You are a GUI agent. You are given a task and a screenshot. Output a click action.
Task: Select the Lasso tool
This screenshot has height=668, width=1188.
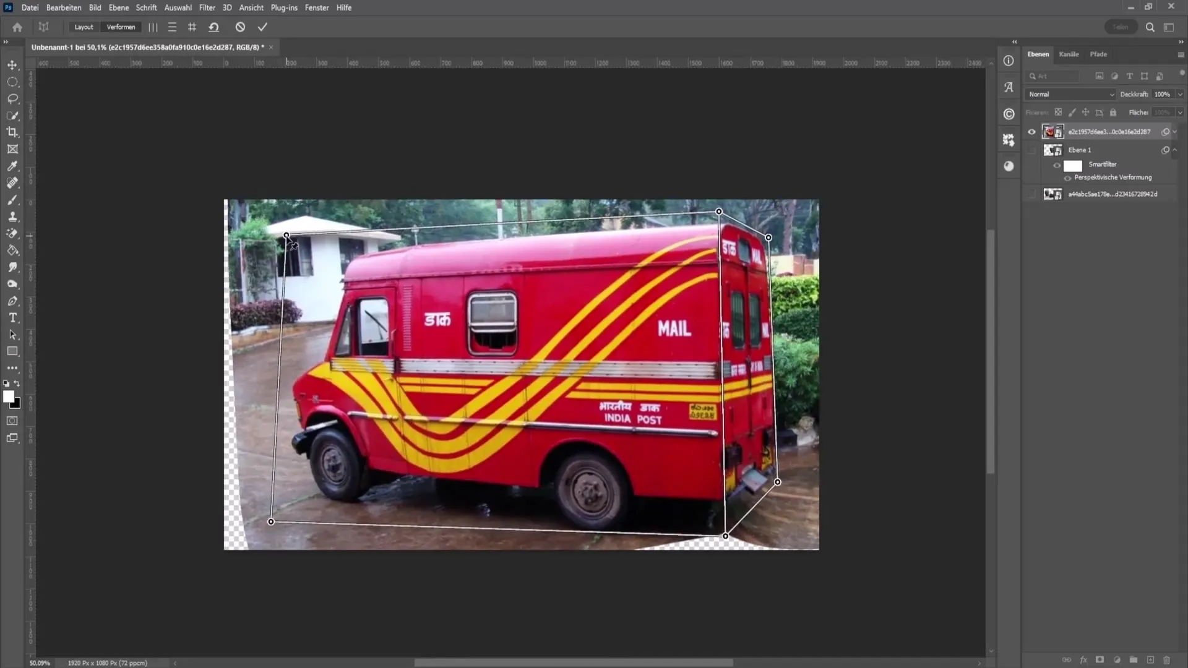[12, 98]
